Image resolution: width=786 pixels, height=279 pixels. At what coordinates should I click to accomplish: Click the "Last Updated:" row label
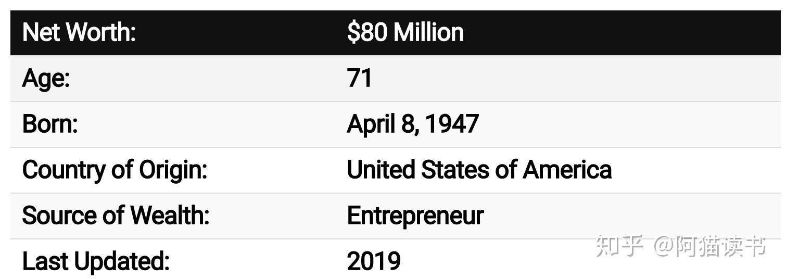pos(96,261)
